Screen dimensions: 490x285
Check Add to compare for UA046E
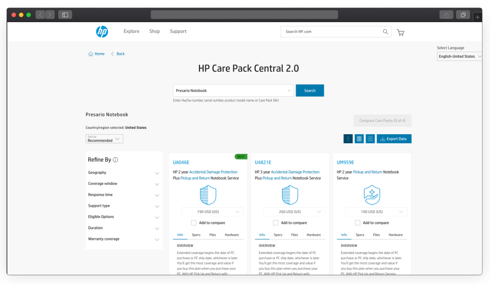tap(193, 222)
